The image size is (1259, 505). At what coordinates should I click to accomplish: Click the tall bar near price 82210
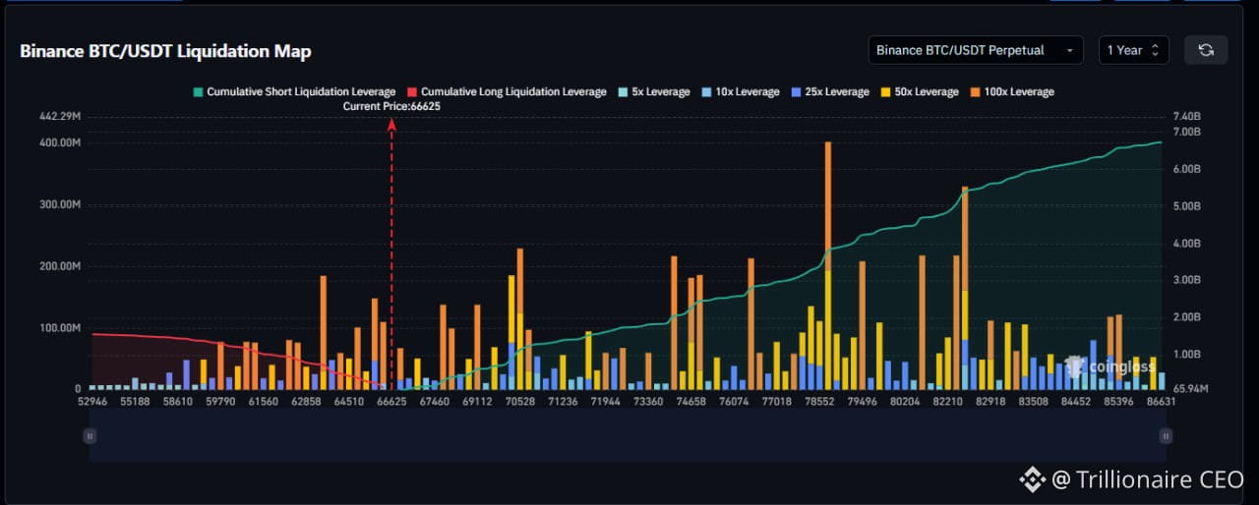[965, 288]
